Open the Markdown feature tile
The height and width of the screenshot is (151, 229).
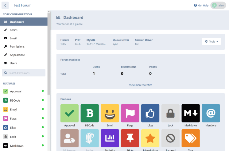(x=191, y=113)
